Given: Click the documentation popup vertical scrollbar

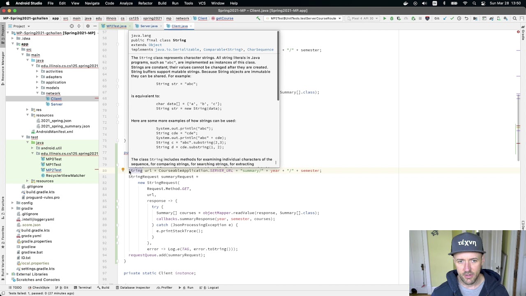Looking at the screenshot, I should pyautogui.click(x=278, y=66).
